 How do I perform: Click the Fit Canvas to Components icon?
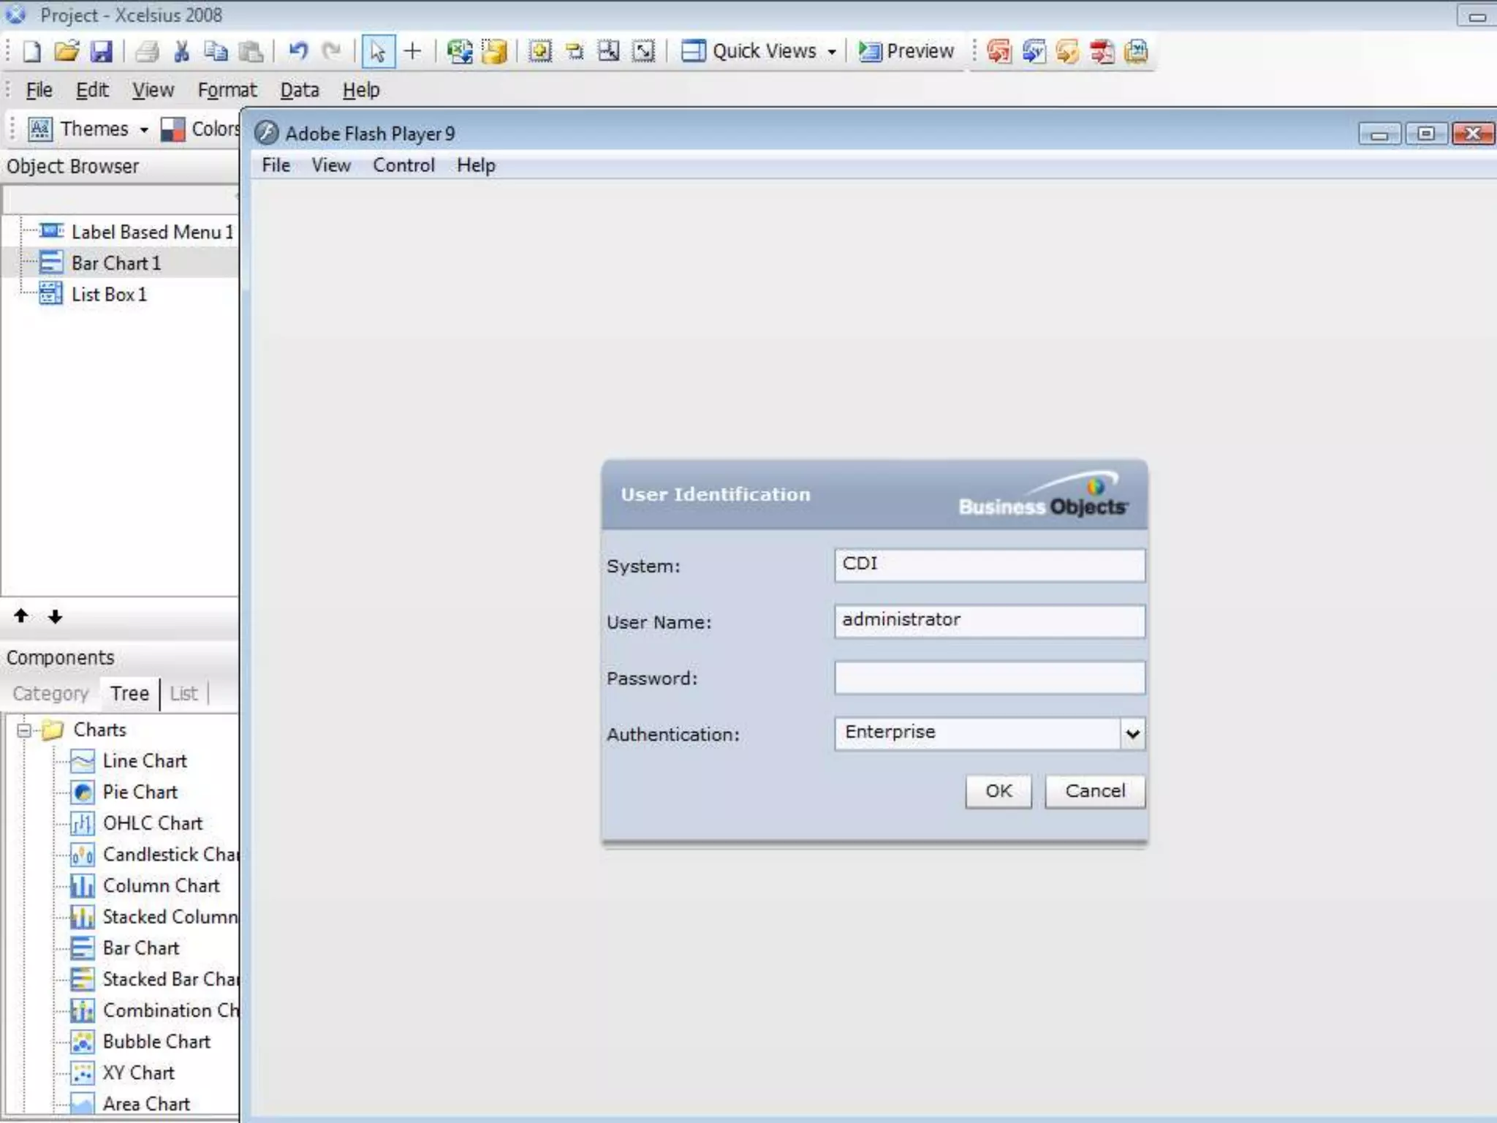[x=609, y=51]
